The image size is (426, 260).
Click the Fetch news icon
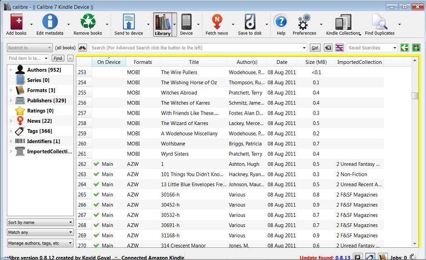click(217, 22)
